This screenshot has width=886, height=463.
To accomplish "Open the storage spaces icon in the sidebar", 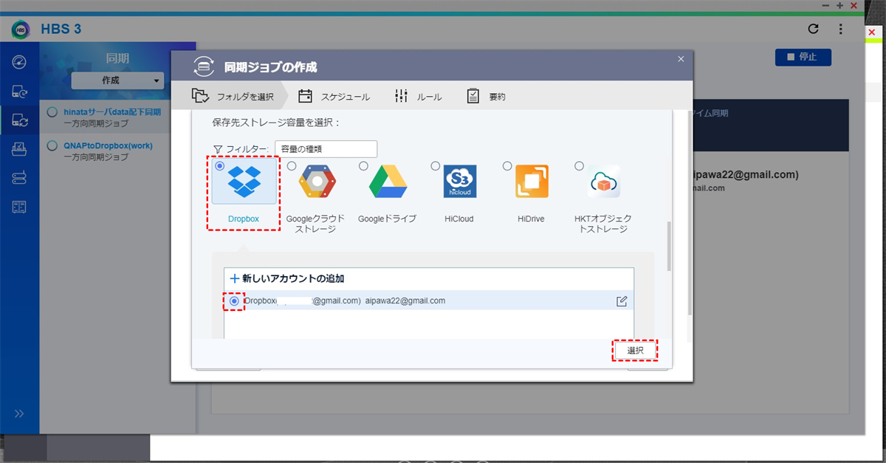I will pyautogui.click(x=20, y=178).
